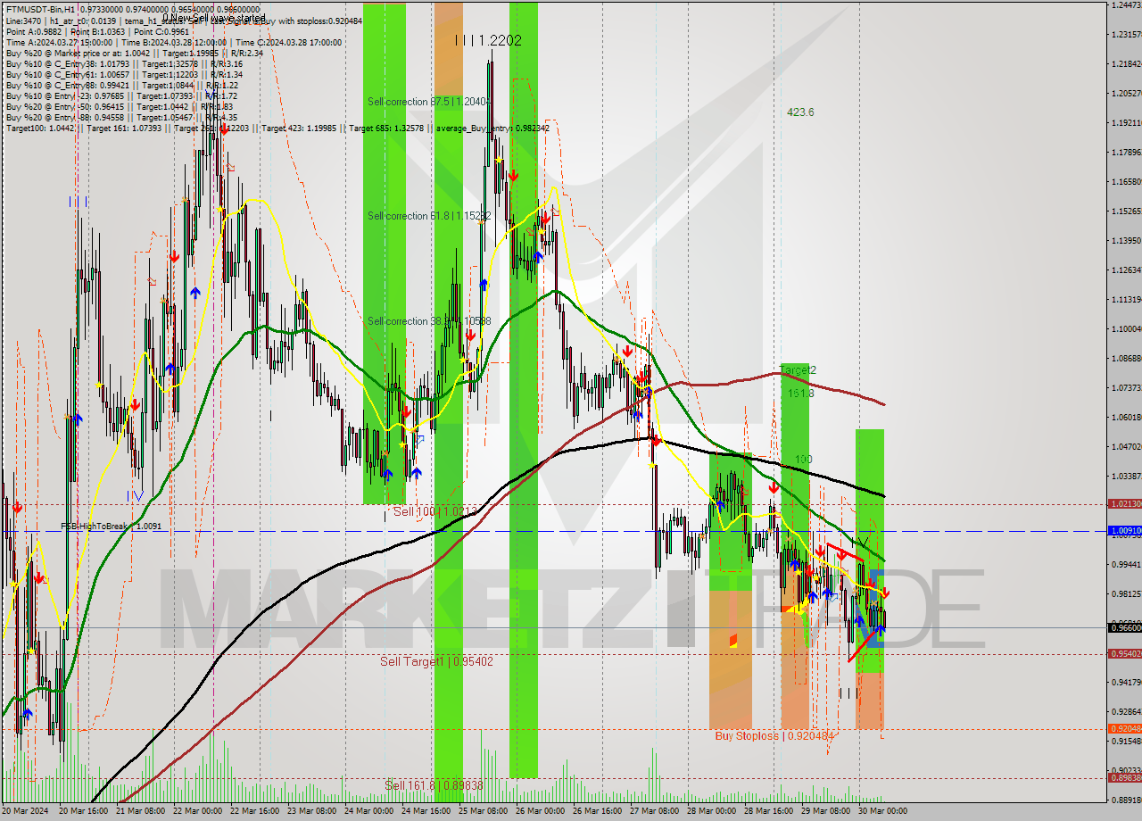Click the '30 Mar 00:00' time axis label
Screen dimensions: 1142x821
coord(882,811)
